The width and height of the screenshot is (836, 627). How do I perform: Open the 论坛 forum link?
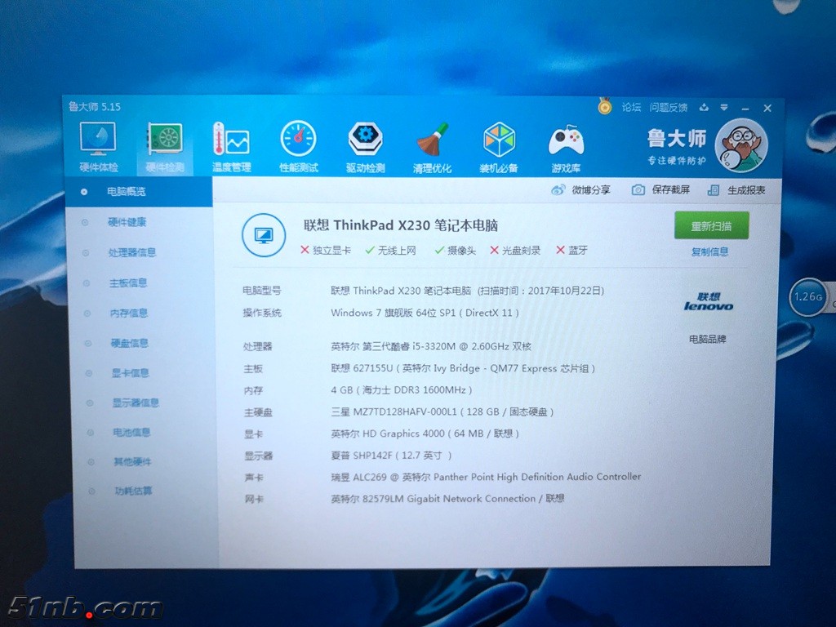click(x=631, y=107)
